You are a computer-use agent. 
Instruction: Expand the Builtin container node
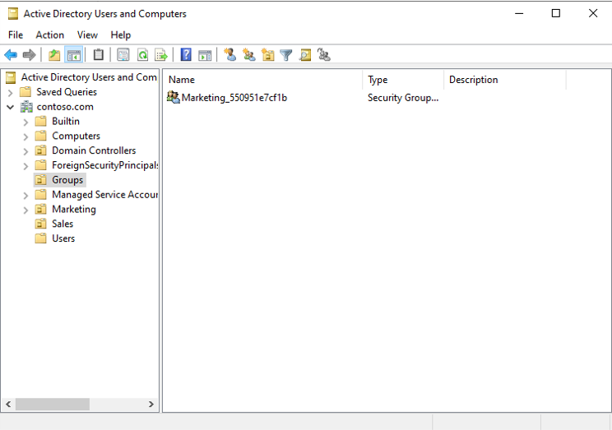click(25, 122)
